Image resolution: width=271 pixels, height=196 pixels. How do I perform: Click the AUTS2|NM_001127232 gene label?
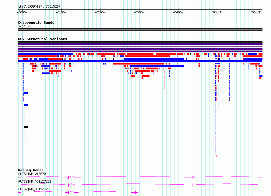click(35, 189)
